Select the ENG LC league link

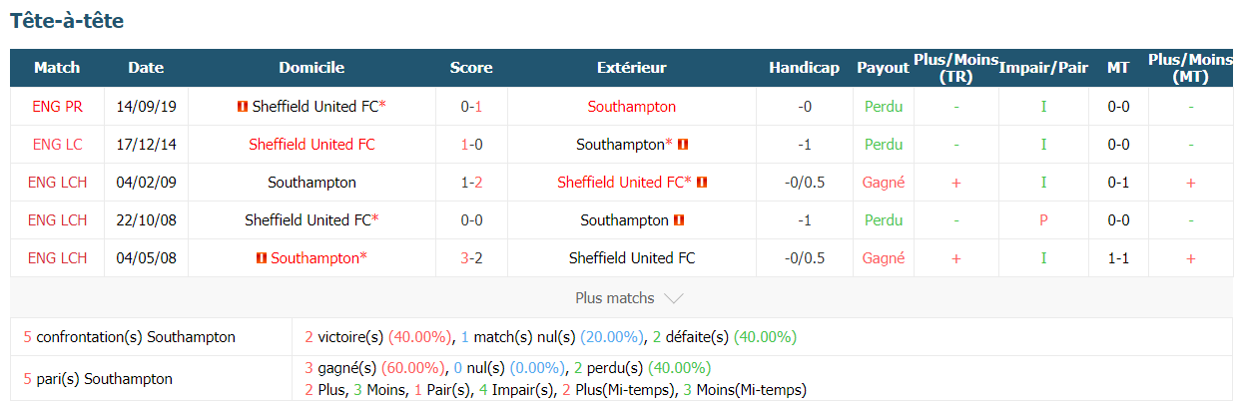(x=58, y=144)
